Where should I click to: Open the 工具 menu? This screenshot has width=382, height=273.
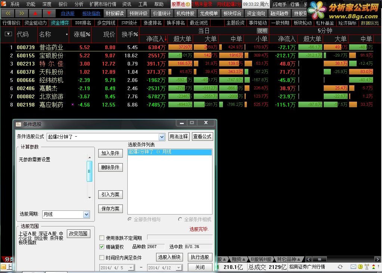143,4
